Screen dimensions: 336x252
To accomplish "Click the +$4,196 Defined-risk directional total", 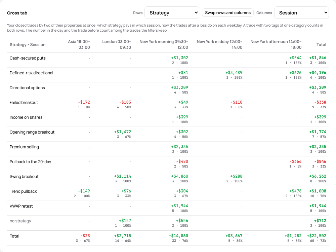I will [x=318, y=75].
